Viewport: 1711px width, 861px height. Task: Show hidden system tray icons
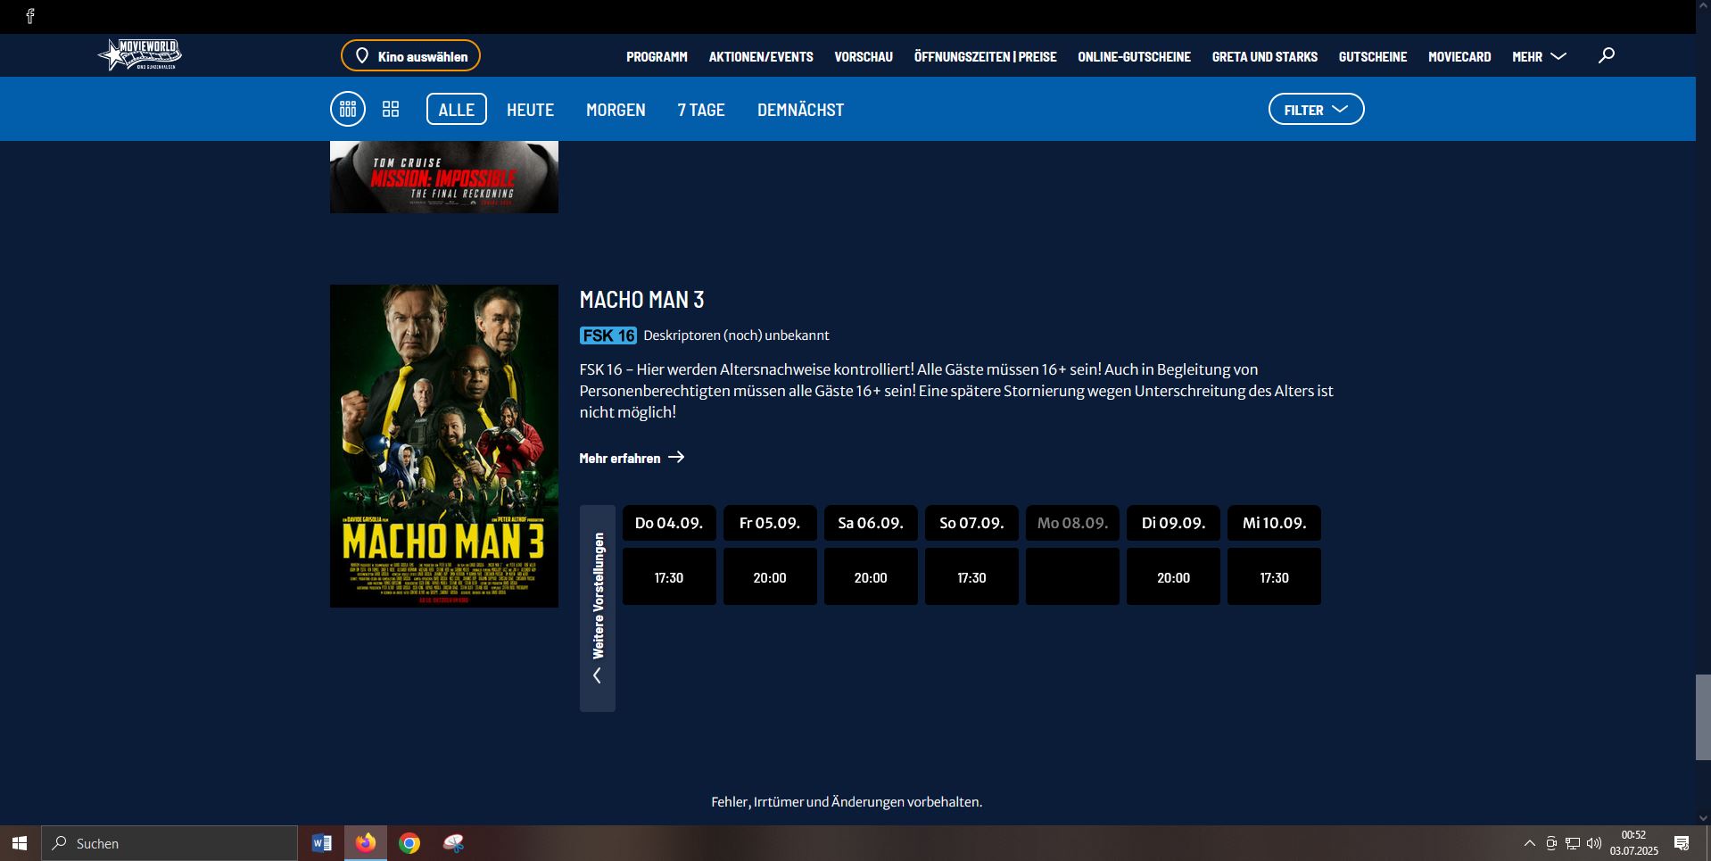pyautogui.click(x=1529, y=843)
